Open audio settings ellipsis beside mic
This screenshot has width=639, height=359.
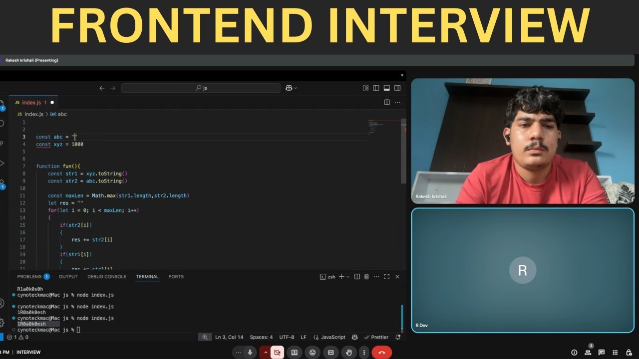point(238,352)
